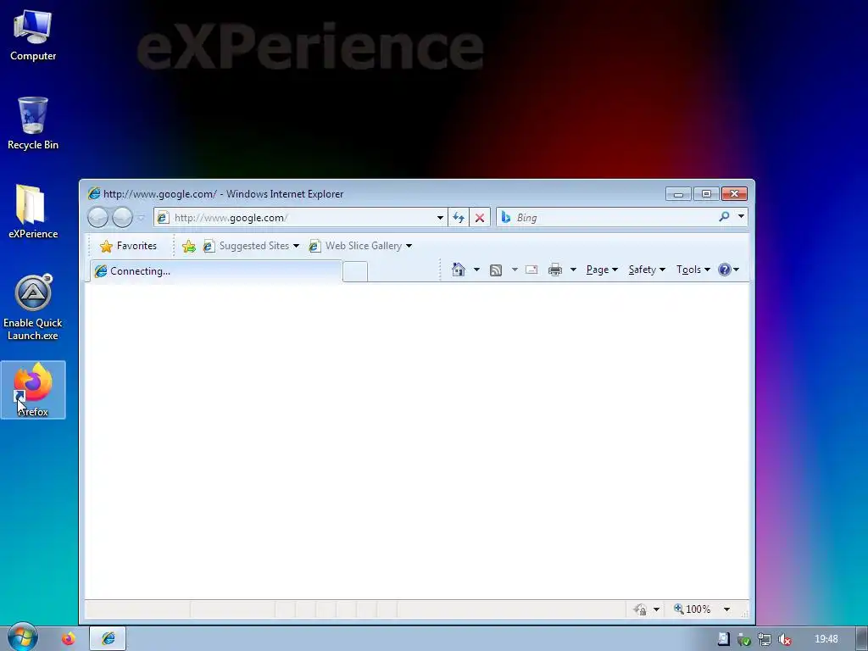This screenshot has width=868, height=651.
Task: Click the Windows Start orb
Action: 22,637
